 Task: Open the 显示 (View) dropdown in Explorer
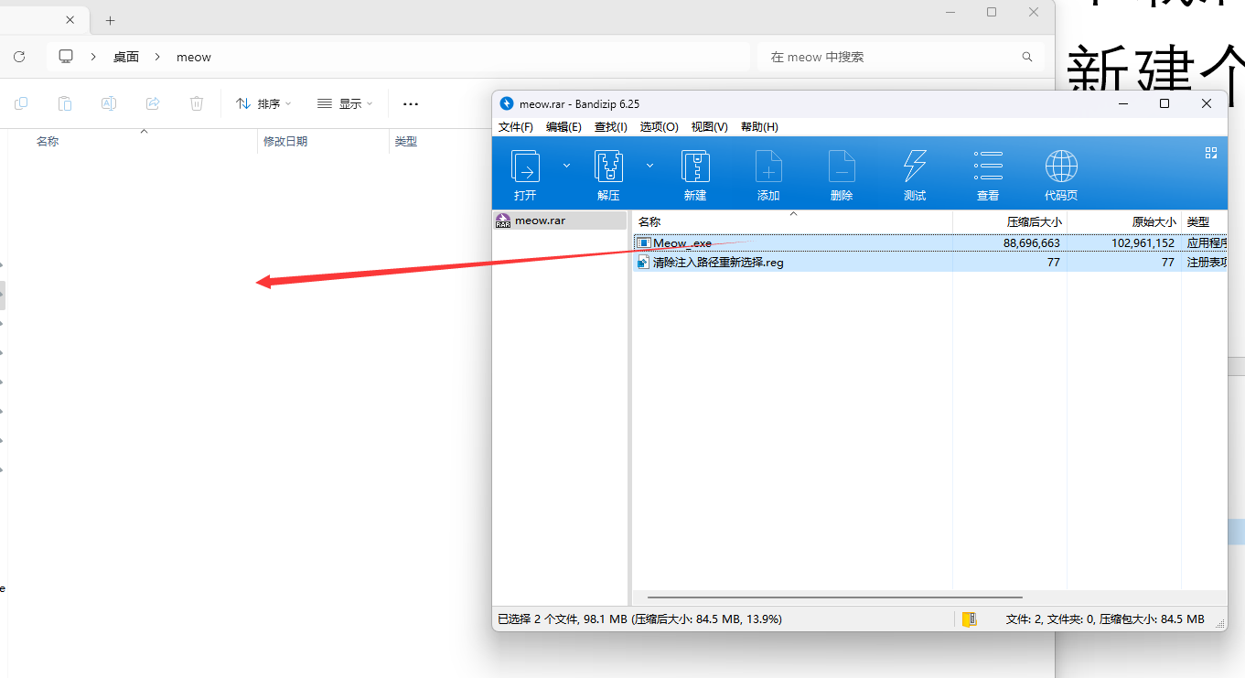(345, 104)
